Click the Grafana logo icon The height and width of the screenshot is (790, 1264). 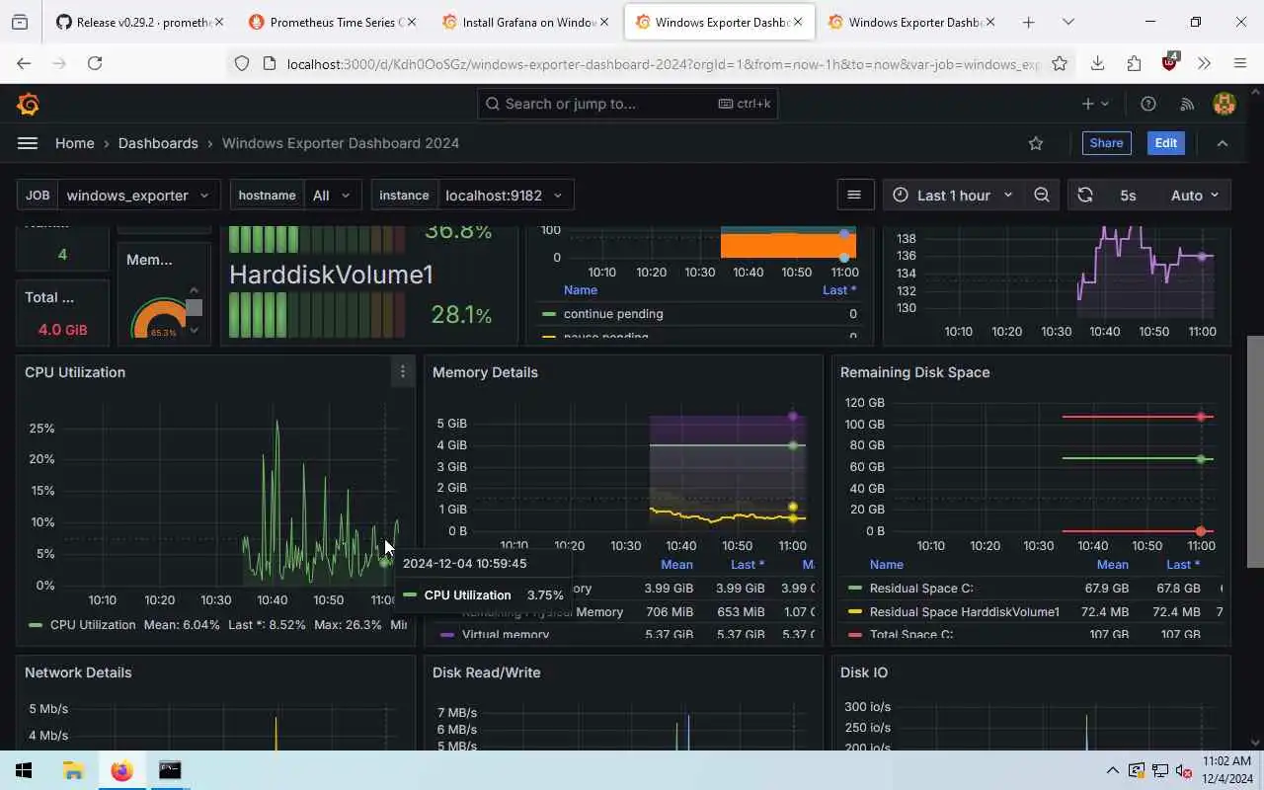click(x=28, y=104)
